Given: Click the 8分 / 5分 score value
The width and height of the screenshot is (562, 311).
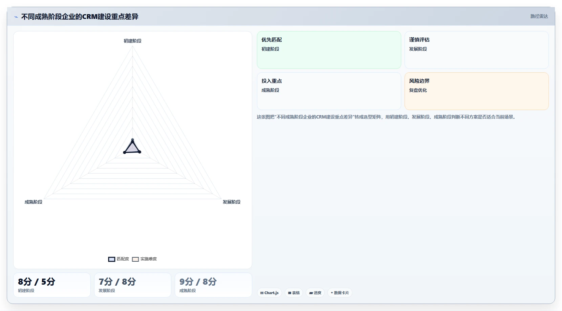Looking at the screenshot, I should tap(37, 282).
